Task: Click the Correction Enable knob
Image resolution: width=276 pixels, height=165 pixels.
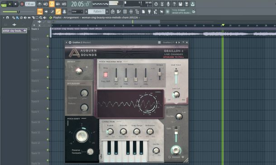Action: tap(110, 132)
